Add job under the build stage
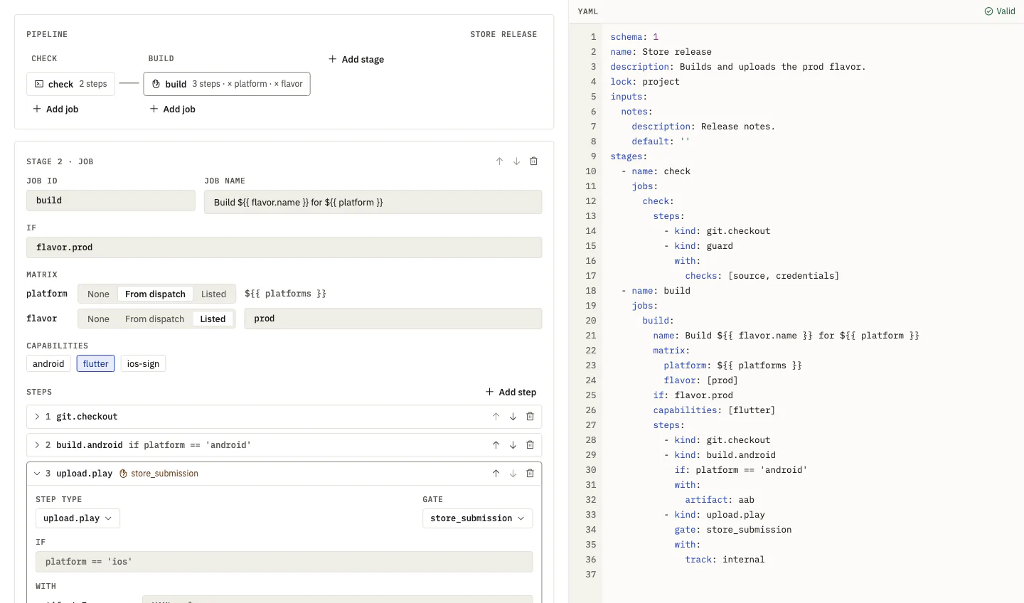Image resolution: width=1024 pixels, height=603 pixels. click(x=173, y=110)
